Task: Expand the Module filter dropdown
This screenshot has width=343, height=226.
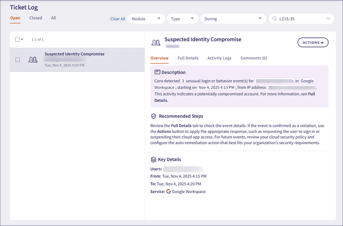Action: pyautogui.click(x=146, y=19)
